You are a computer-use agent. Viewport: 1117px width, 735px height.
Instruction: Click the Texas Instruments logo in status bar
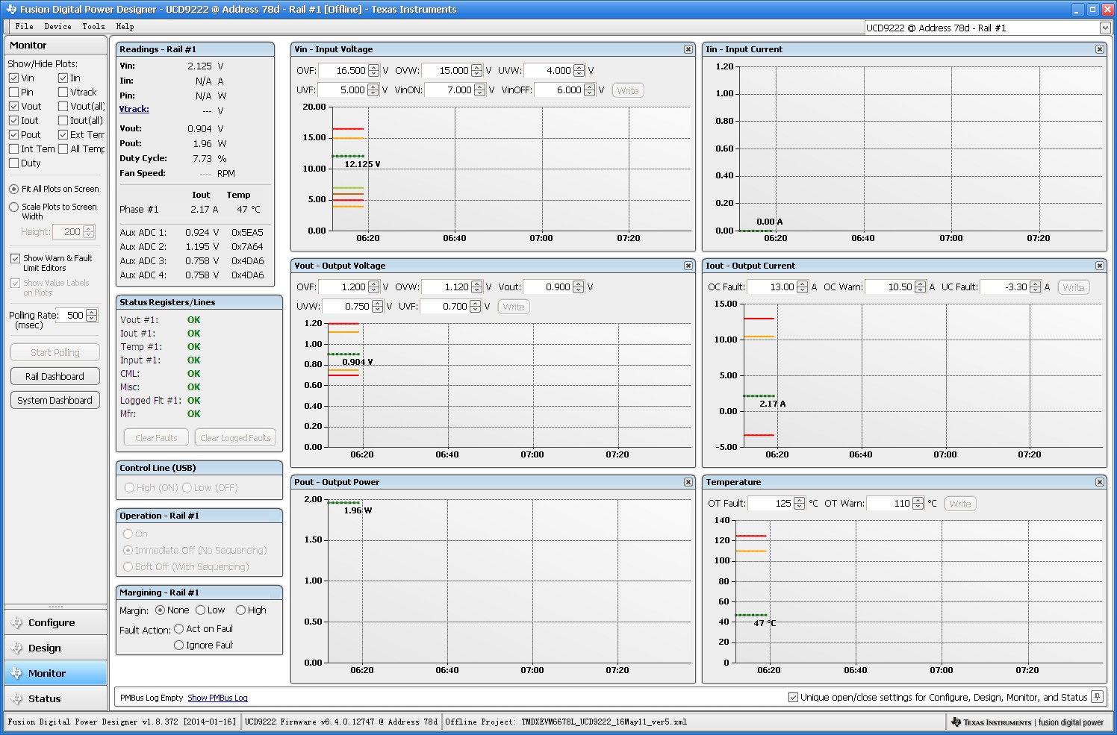[x=991, y=722]
